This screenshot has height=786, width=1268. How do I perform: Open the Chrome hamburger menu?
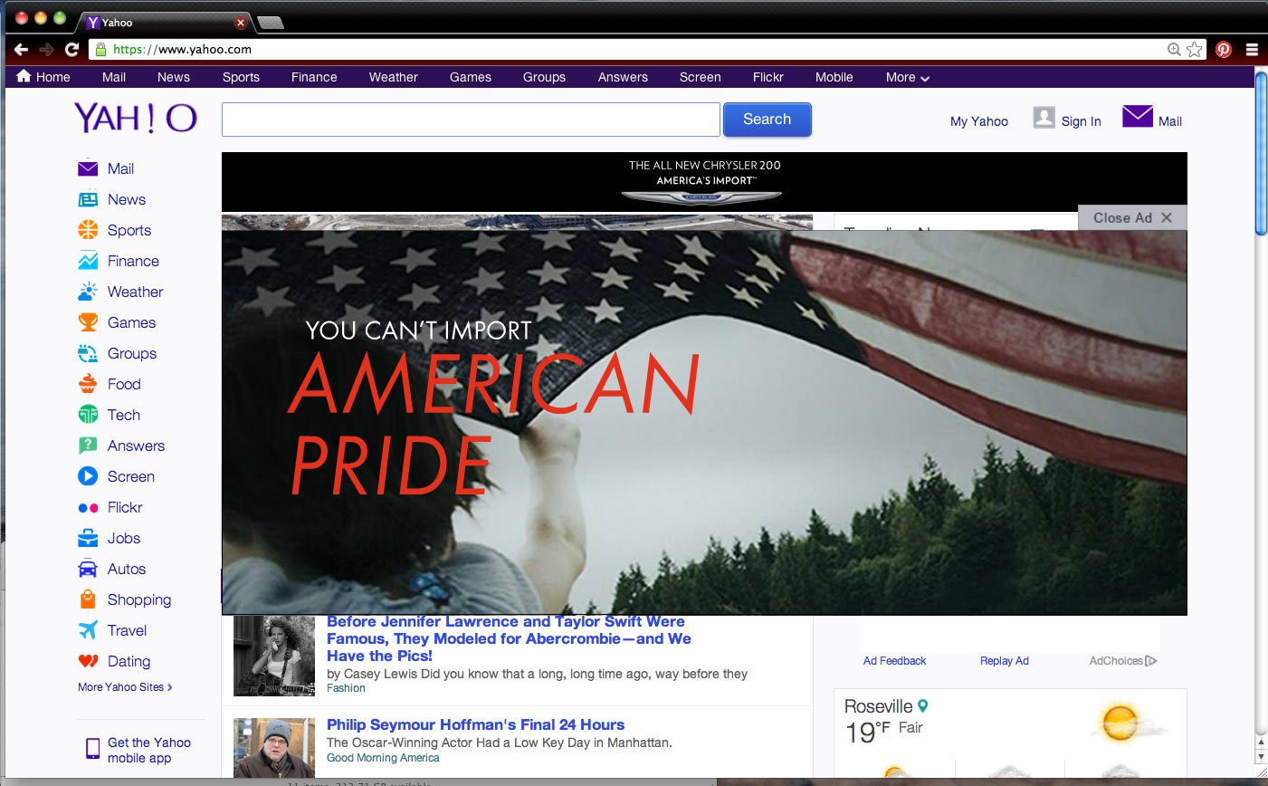[1252, 50]
